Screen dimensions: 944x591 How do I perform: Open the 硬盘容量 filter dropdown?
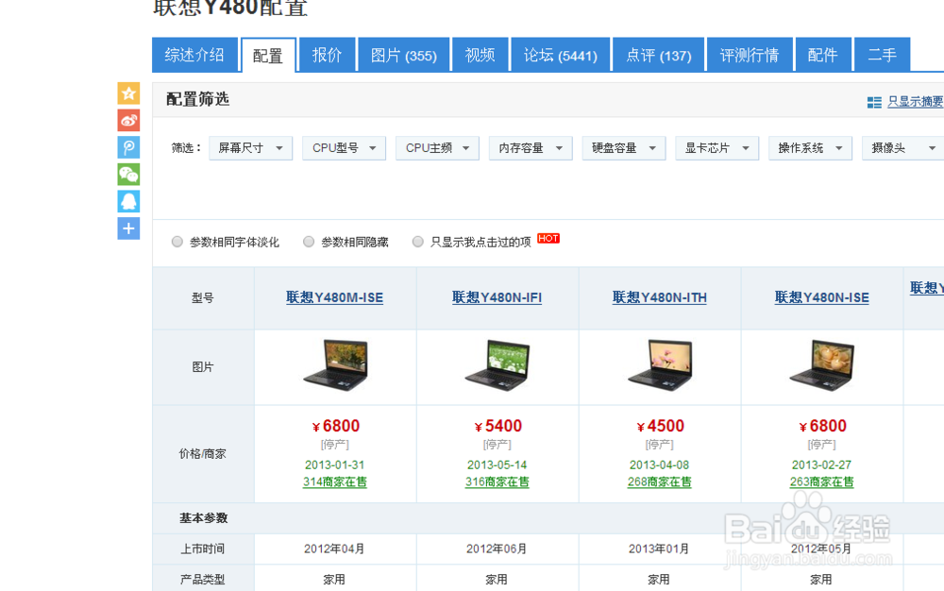624,148
